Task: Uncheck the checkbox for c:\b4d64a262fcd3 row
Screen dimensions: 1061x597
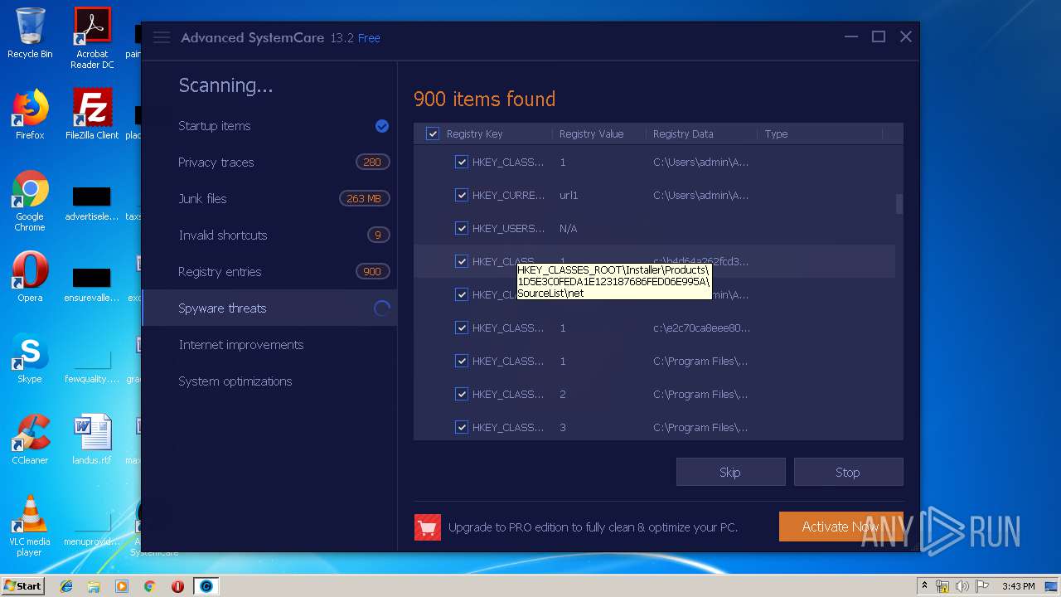Action: 462,261
